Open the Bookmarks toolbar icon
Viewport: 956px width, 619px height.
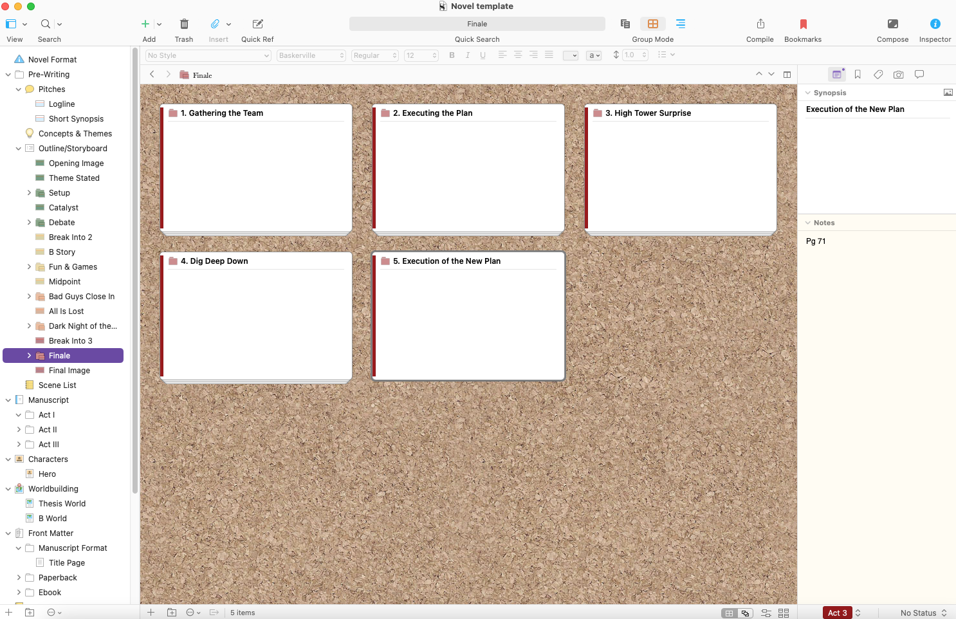click(803, 24)
